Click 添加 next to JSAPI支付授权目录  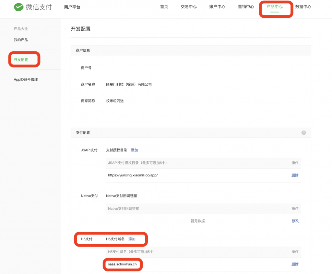pos(135,150)
